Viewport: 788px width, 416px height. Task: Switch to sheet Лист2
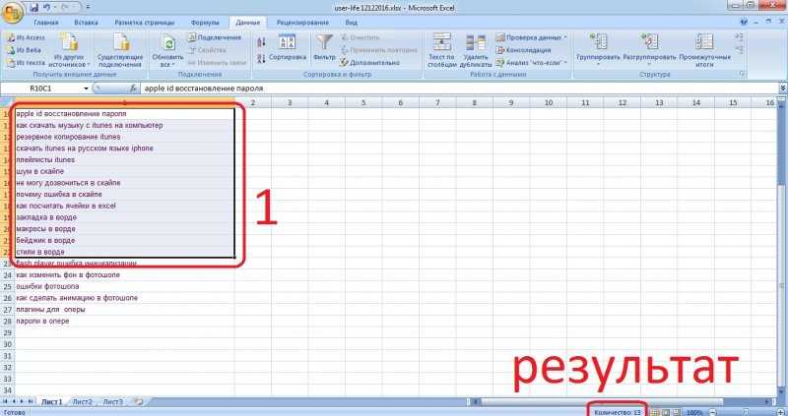83,402
